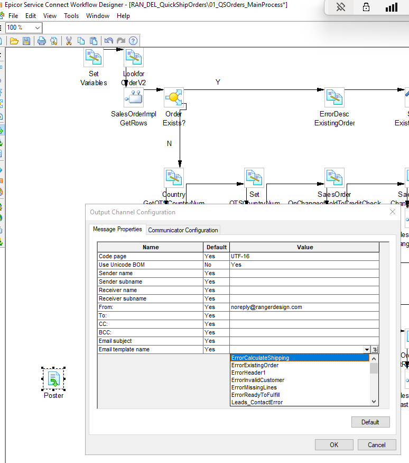Select the Poster node icon
Screen dimensions: 409x463
[54, 379]
